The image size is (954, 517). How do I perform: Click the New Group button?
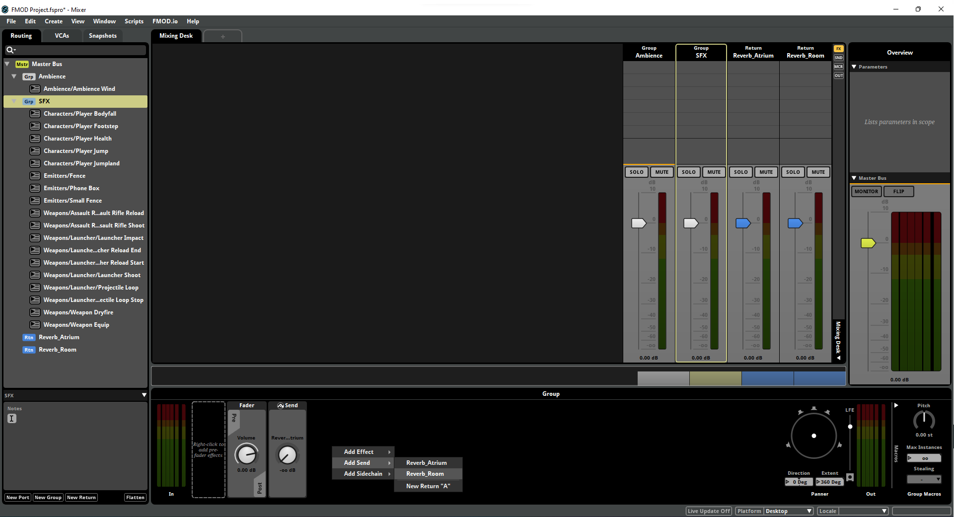pos(48,498)
